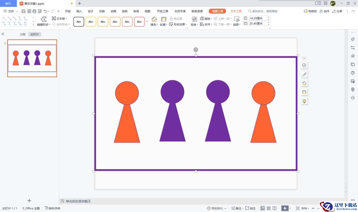Click Missing Fonts (缺失字体) in status bar

click(52, 208)
